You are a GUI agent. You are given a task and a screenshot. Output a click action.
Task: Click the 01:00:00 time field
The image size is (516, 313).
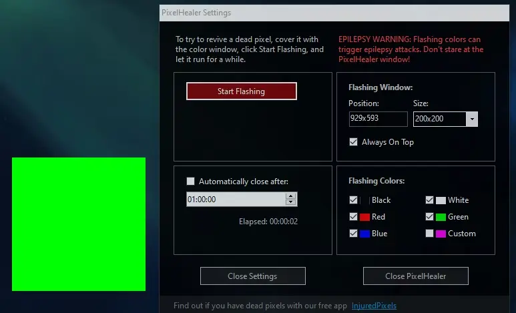(236, 200)
